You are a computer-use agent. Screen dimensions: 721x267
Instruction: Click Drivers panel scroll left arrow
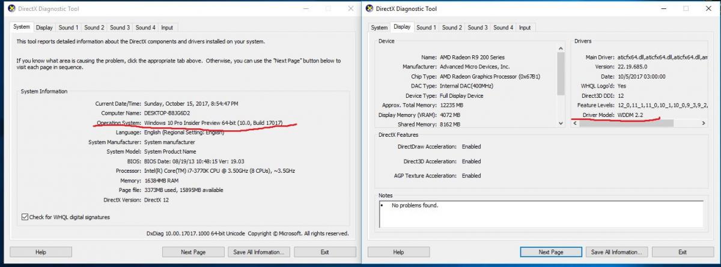point(575,122)
